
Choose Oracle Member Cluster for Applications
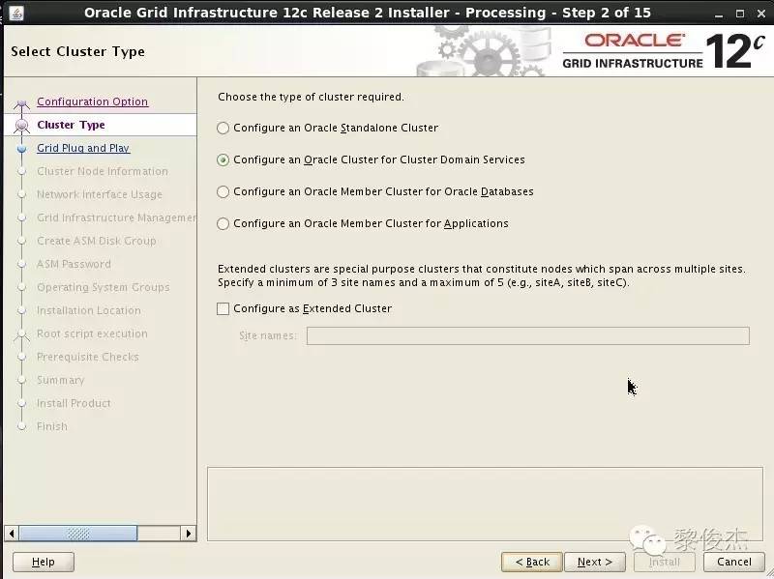223,224
